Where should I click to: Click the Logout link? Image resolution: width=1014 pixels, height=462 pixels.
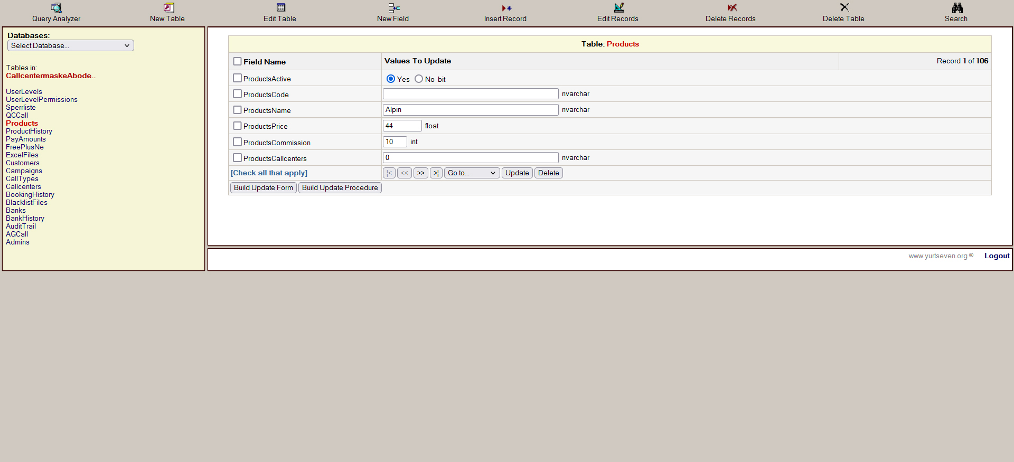tap(997, 256)
